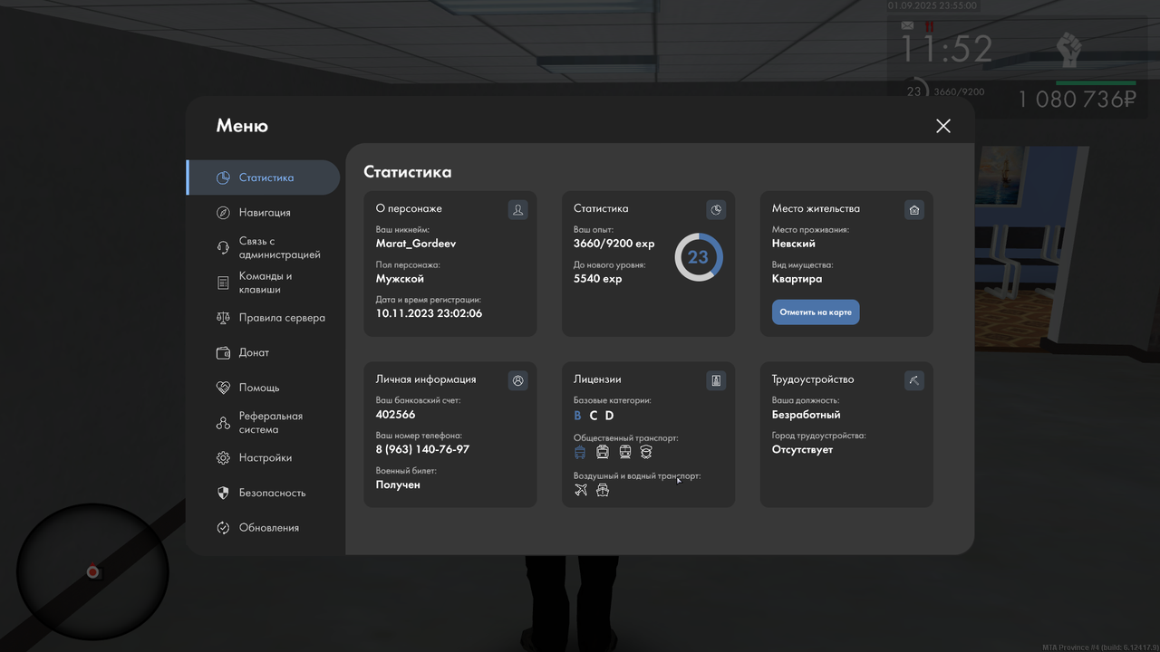The image size is (1160, 652).
Task: Click the residence value Невский
Action: point(794,244)
